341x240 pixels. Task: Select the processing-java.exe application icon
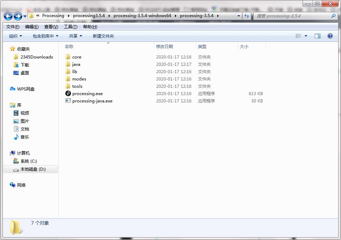tap(68, 101)
